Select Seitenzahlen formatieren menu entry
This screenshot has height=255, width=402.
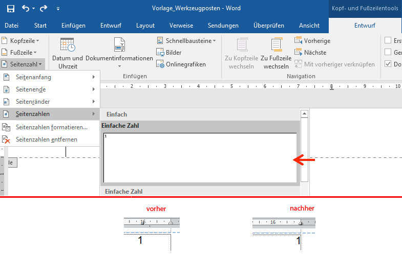tap(51, 127)
